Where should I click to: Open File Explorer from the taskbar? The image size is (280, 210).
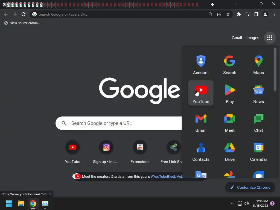pyautogui.click(x=21, y=203)
